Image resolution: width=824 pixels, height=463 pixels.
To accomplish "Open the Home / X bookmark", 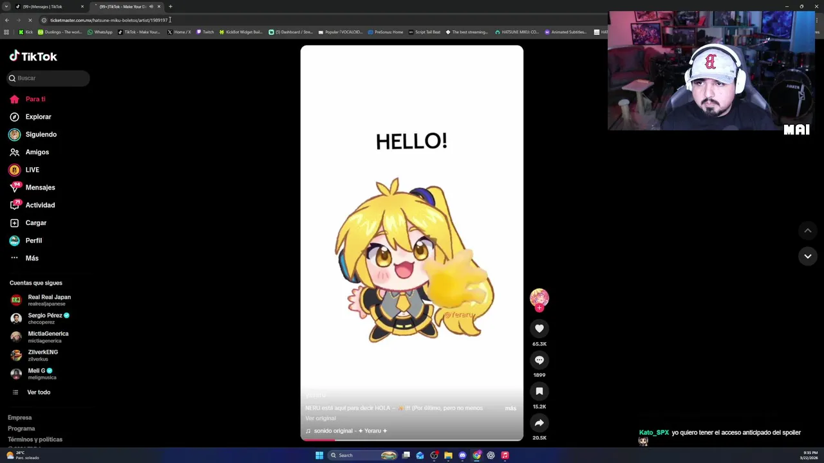I will click(179, 32).
